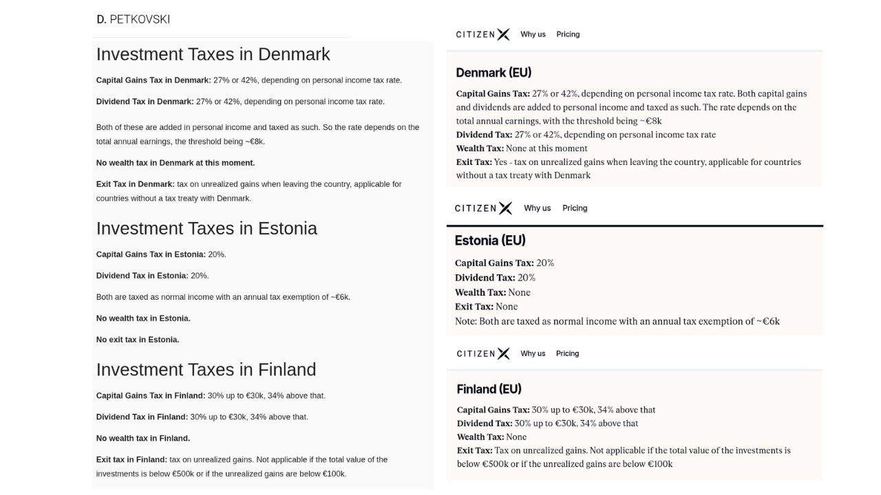Open 'Pricing' above the Denmark (EU) card
Viewport: 881px width, 495px height.
(x=568, y=34)
